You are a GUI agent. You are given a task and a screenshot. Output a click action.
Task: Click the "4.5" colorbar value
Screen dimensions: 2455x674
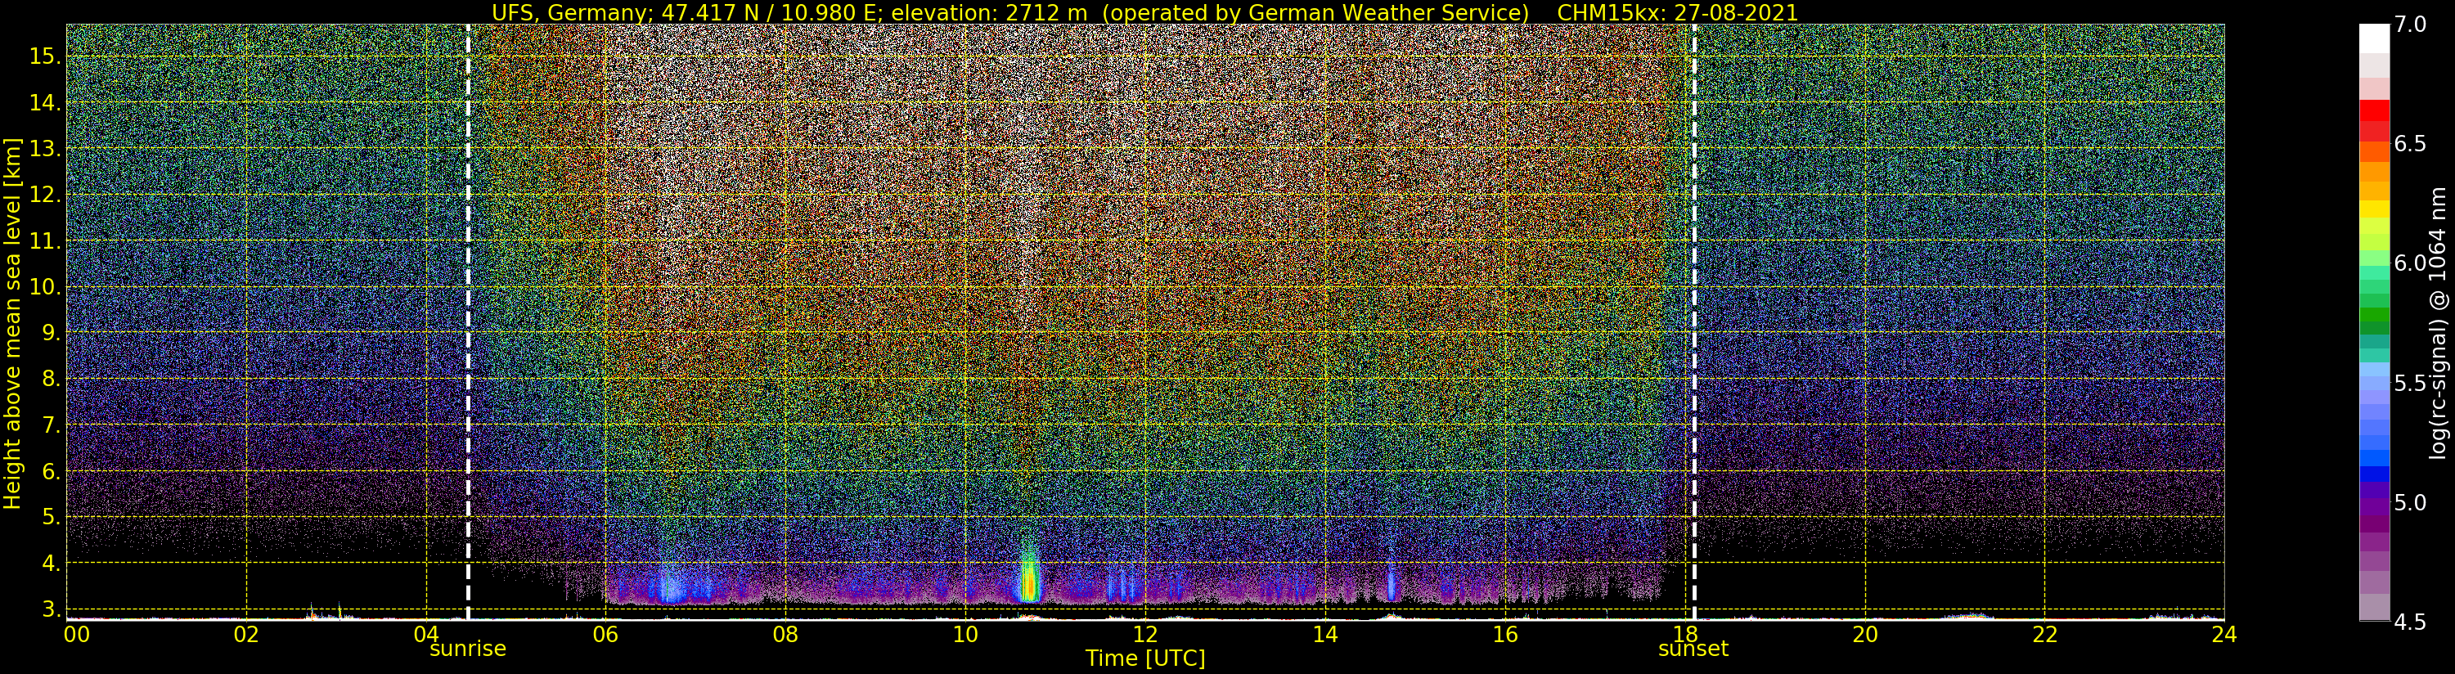click(x=2410, y=622)
